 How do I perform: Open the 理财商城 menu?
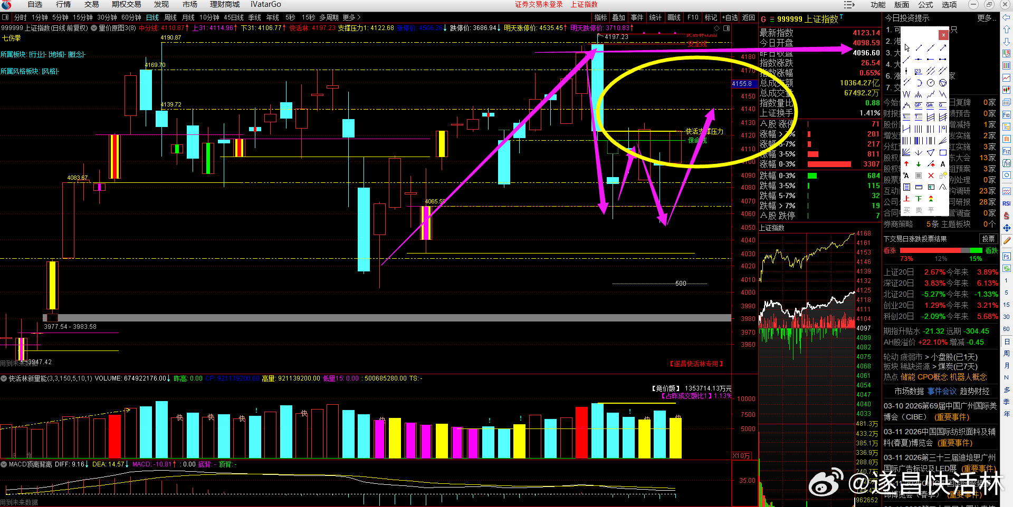pyautogui.click(x=225, y=4)
